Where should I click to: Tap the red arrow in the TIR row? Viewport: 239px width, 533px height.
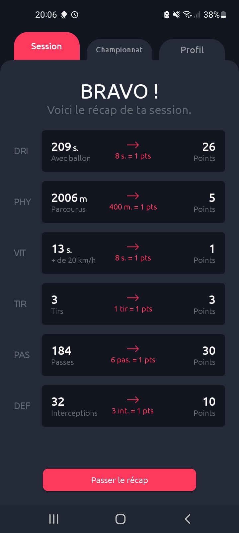tap(133, 298)
